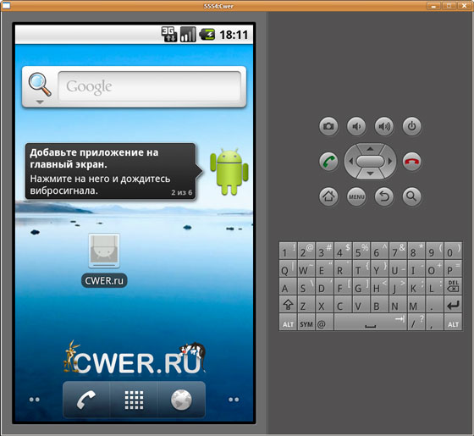Click the 5 key on emulator keyboard
474x436 pixels.
[x=361, y=251]
